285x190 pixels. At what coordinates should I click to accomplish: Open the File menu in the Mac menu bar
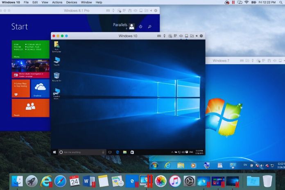coord(26,2)
